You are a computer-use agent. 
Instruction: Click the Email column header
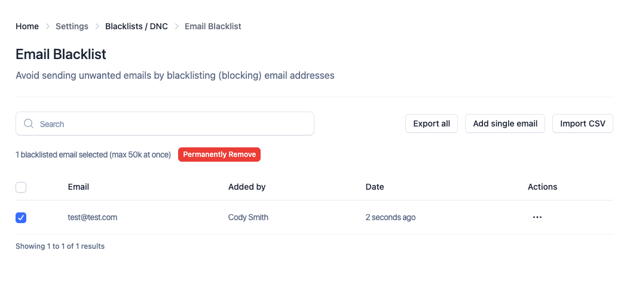click(x=78, y=187)
